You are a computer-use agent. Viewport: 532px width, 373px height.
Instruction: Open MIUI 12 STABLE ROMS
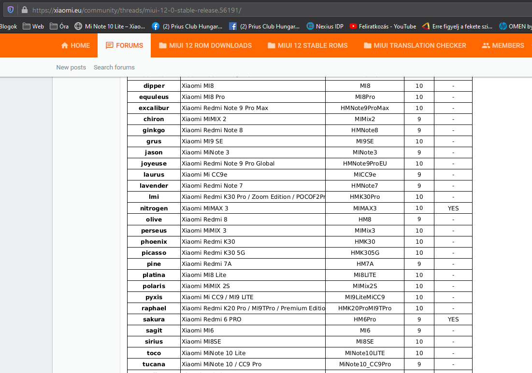[307, 45]
